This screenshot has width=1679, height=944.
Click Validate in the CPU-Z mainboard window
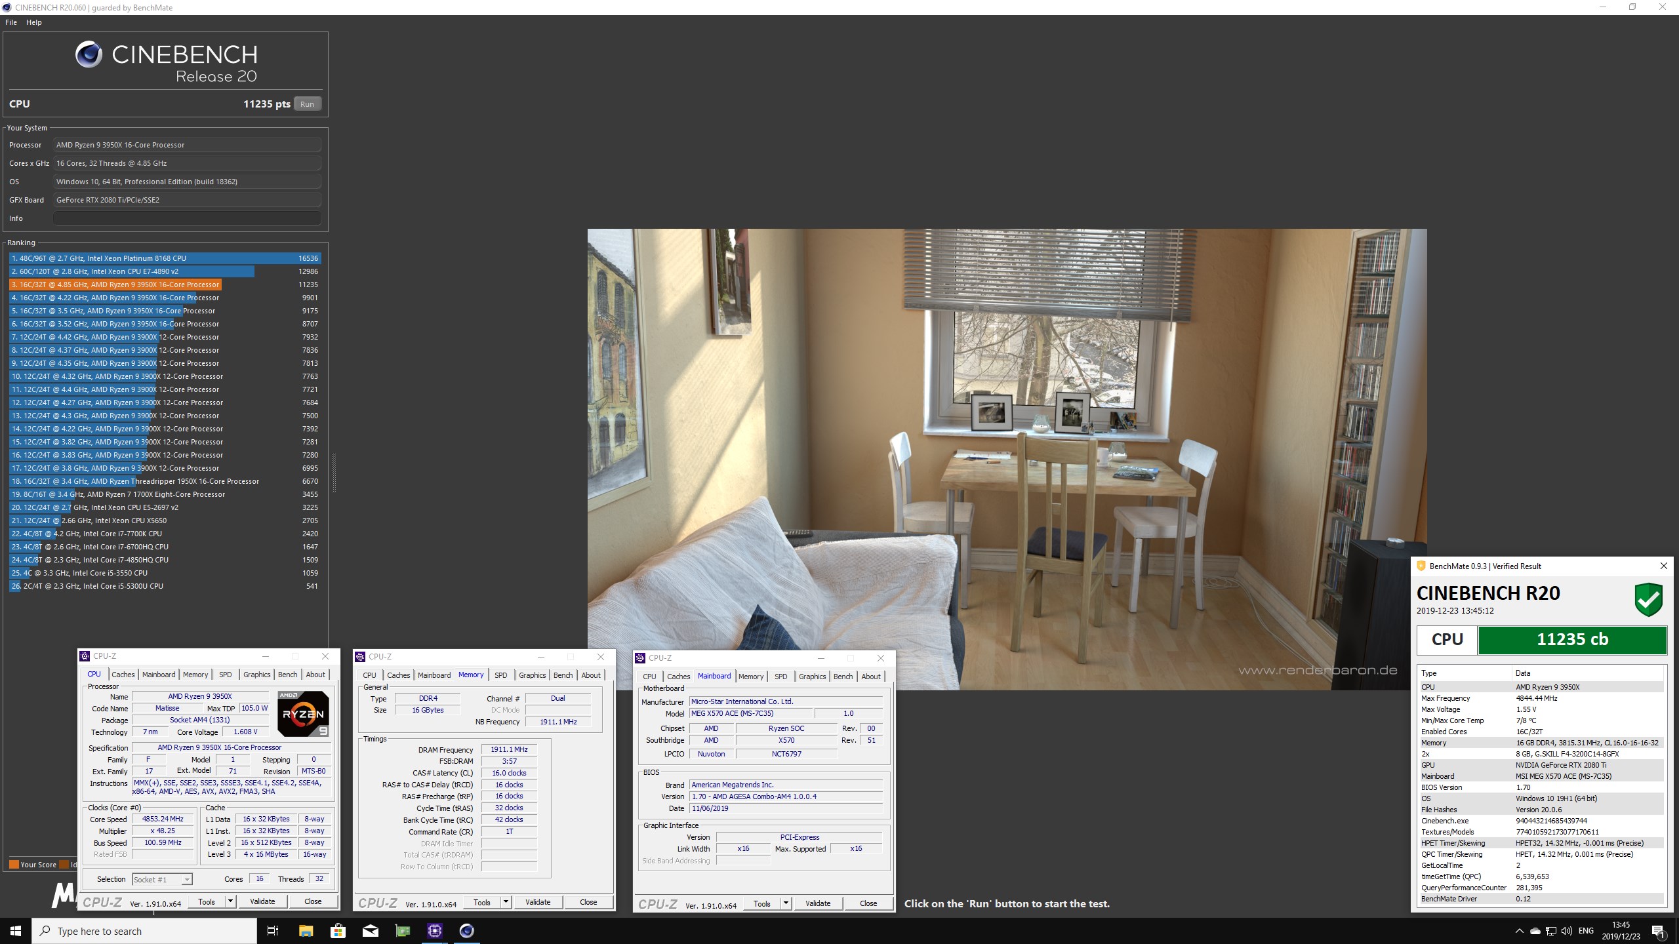click(x=818, y=903)
